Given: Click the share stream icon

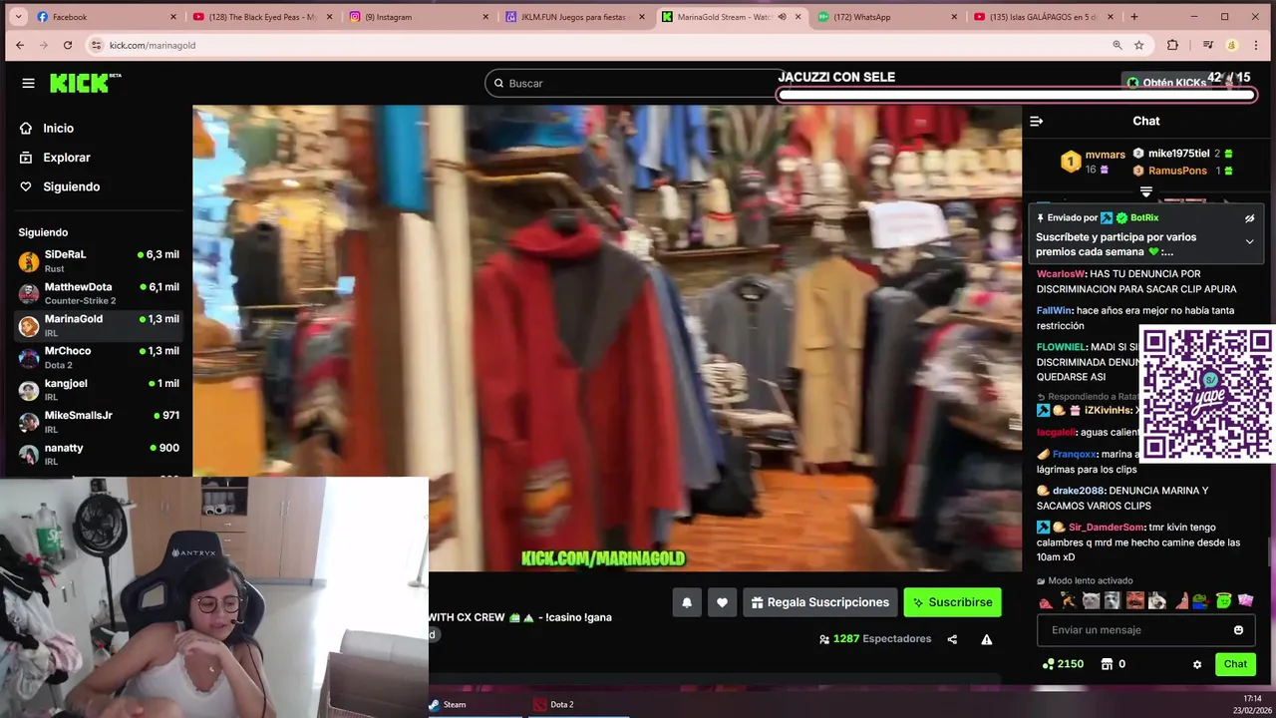Looking at the screenshot, I should 952,639.
